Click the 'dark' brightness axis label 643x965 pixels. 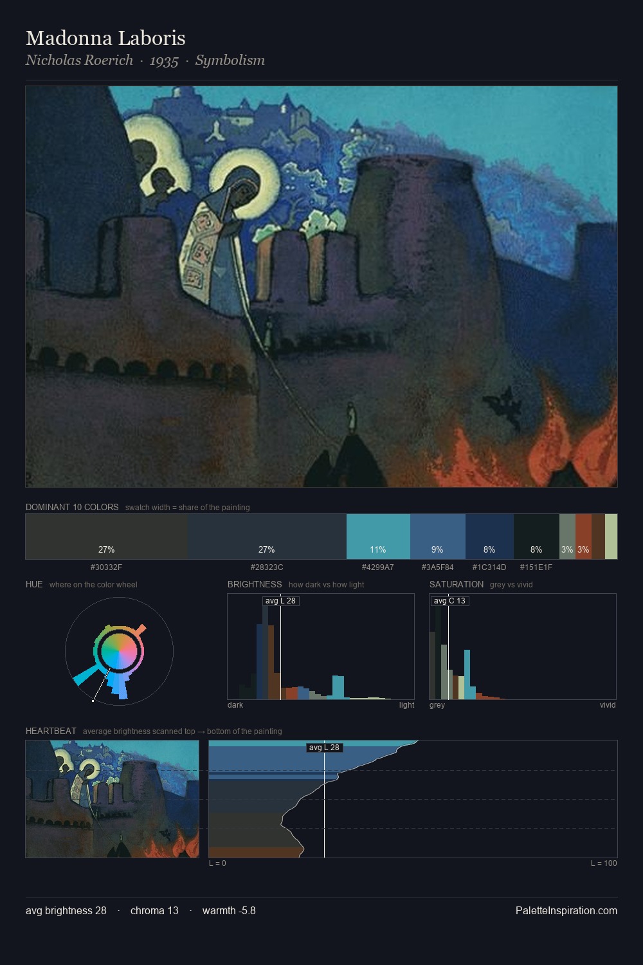[x=235, y=705]
